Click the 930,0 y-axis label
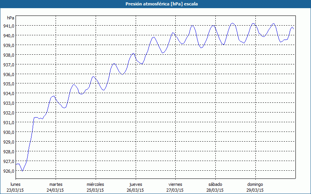 tap(9, 132)
